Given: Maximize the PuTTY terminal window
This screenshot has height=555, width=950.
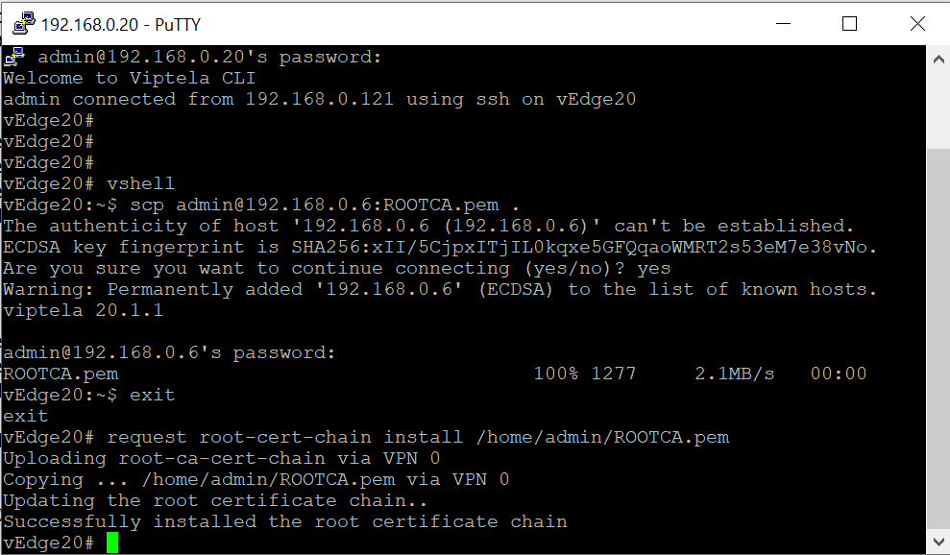Looking at the screenshot, I should point(849,23).
